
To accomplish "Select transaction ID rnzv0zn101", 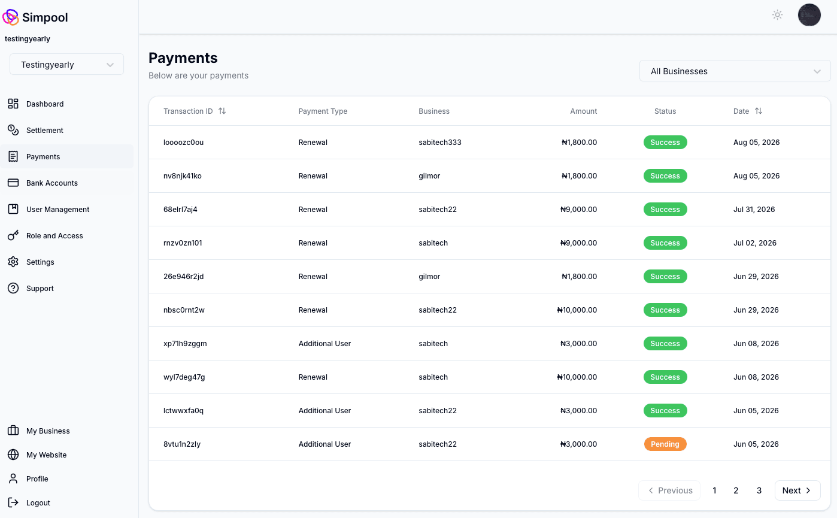I will (183, 243).
